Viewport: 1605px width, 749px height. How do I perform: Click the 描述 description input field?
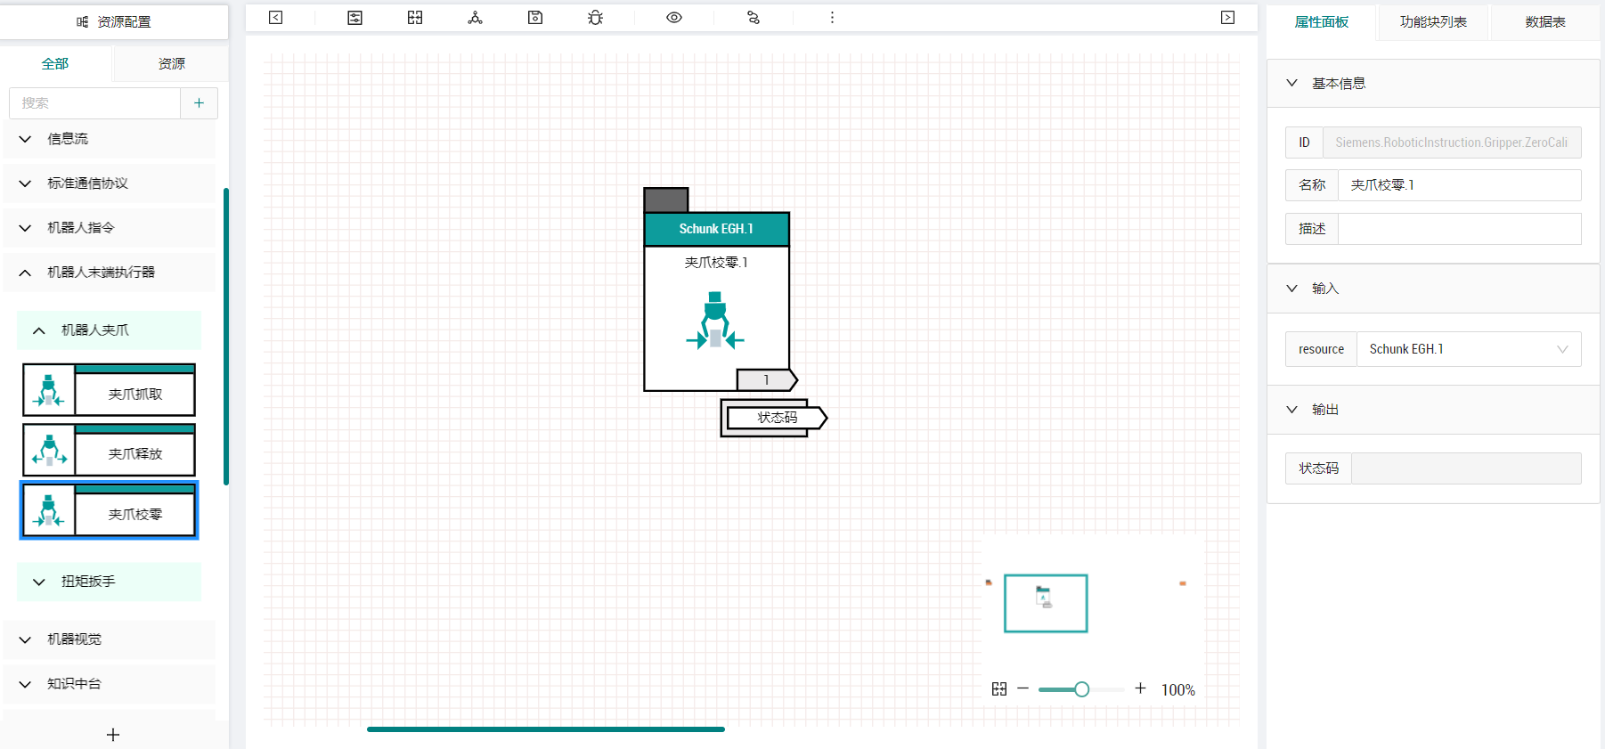(1459, 229)
